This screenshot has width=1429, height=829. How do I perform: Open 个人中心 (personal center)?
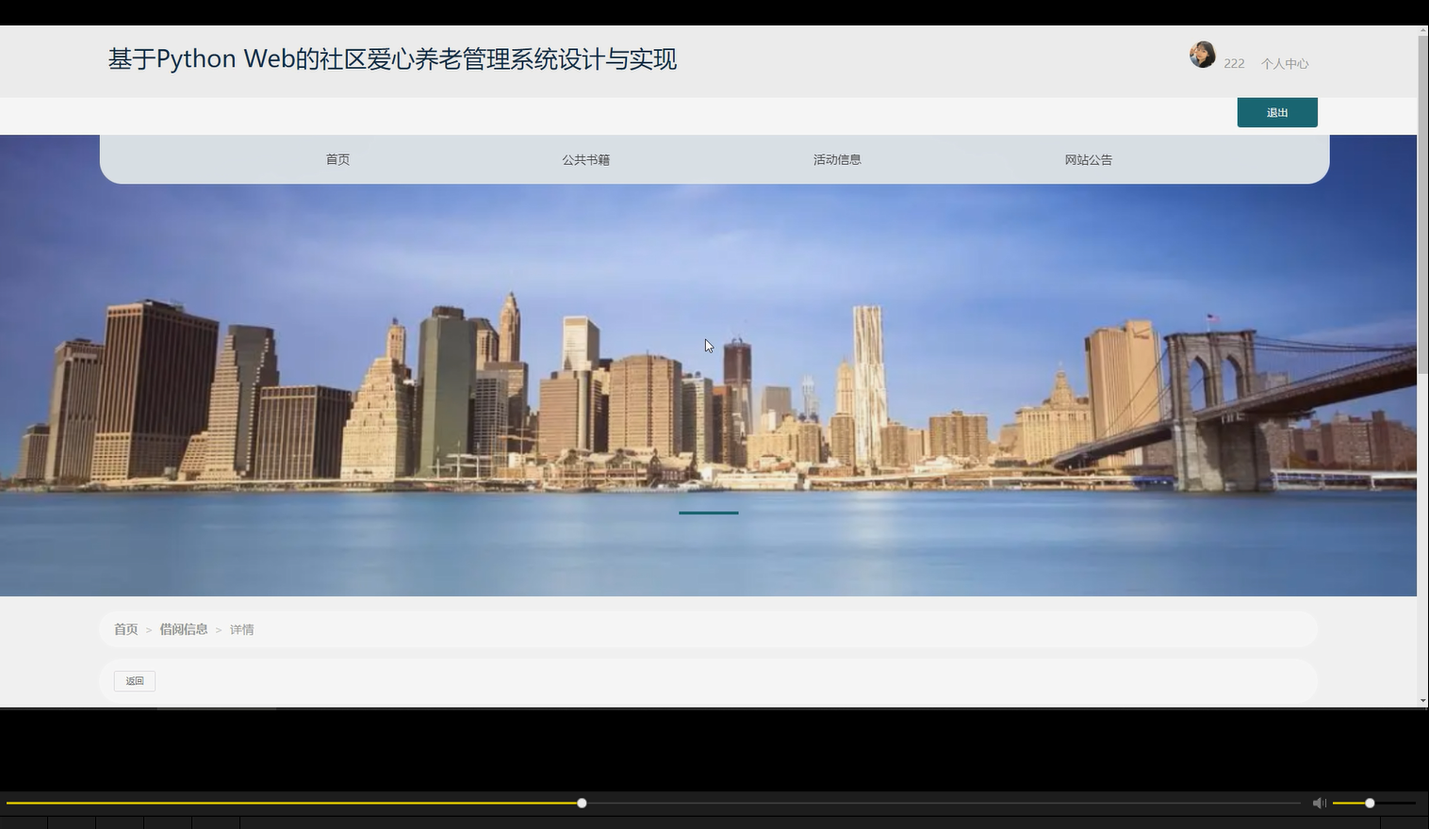[1285, 63]
